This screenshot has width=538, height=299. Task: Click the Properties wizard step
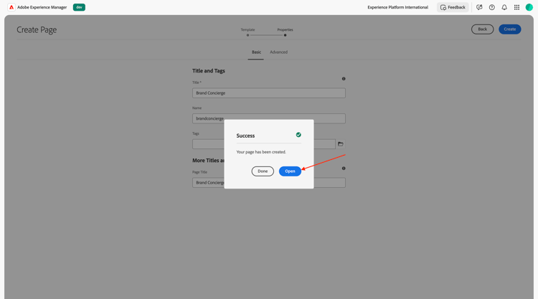285,32
